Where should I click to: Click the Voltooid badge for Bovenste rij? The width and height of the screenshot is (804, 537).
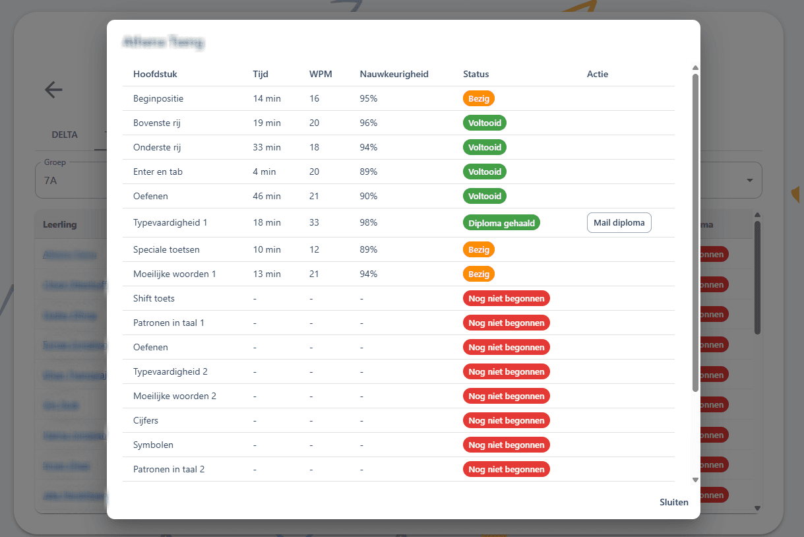tap(485, 123)
